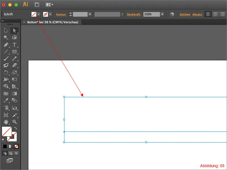227x170 pixels.
Task: Swap fill and stroke colors
Action: [x=16, y=128]
